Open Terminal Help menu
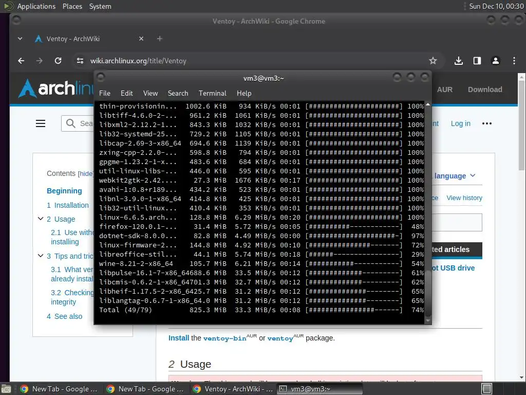526x395 pixels. pyautogui.click(x=244, y=94)
